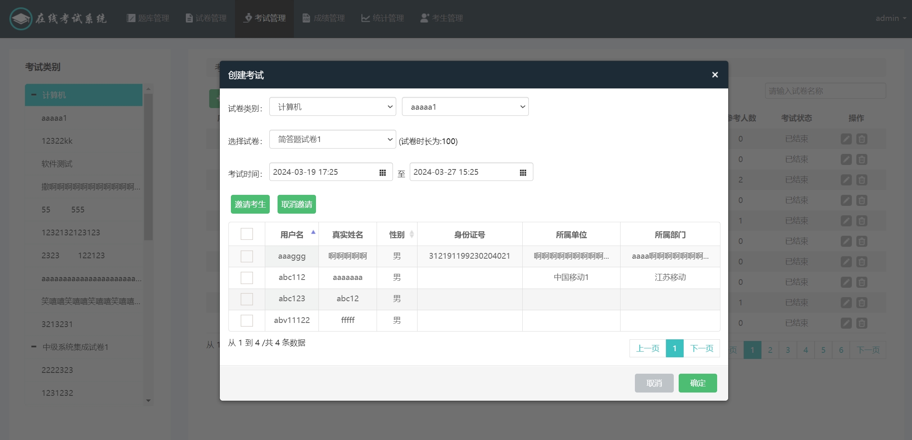912x440 pixels.
Task: Click edit icon of first background exam row
Action: point(846,139)
